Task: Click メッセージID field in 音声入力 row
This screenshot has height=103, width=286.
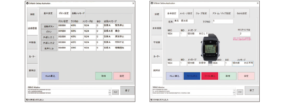Action: click(x=90, y=49)
